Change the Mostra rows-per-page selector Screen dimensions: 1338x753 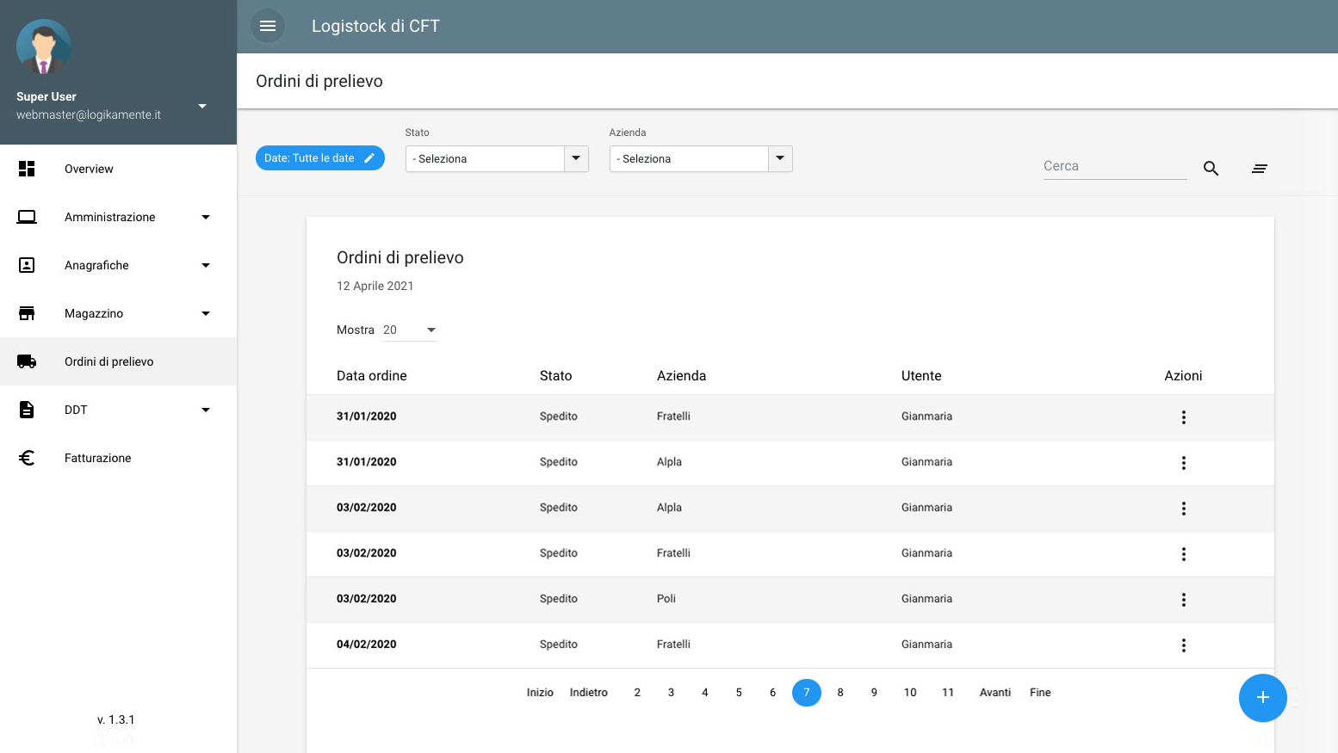[410, 330]
